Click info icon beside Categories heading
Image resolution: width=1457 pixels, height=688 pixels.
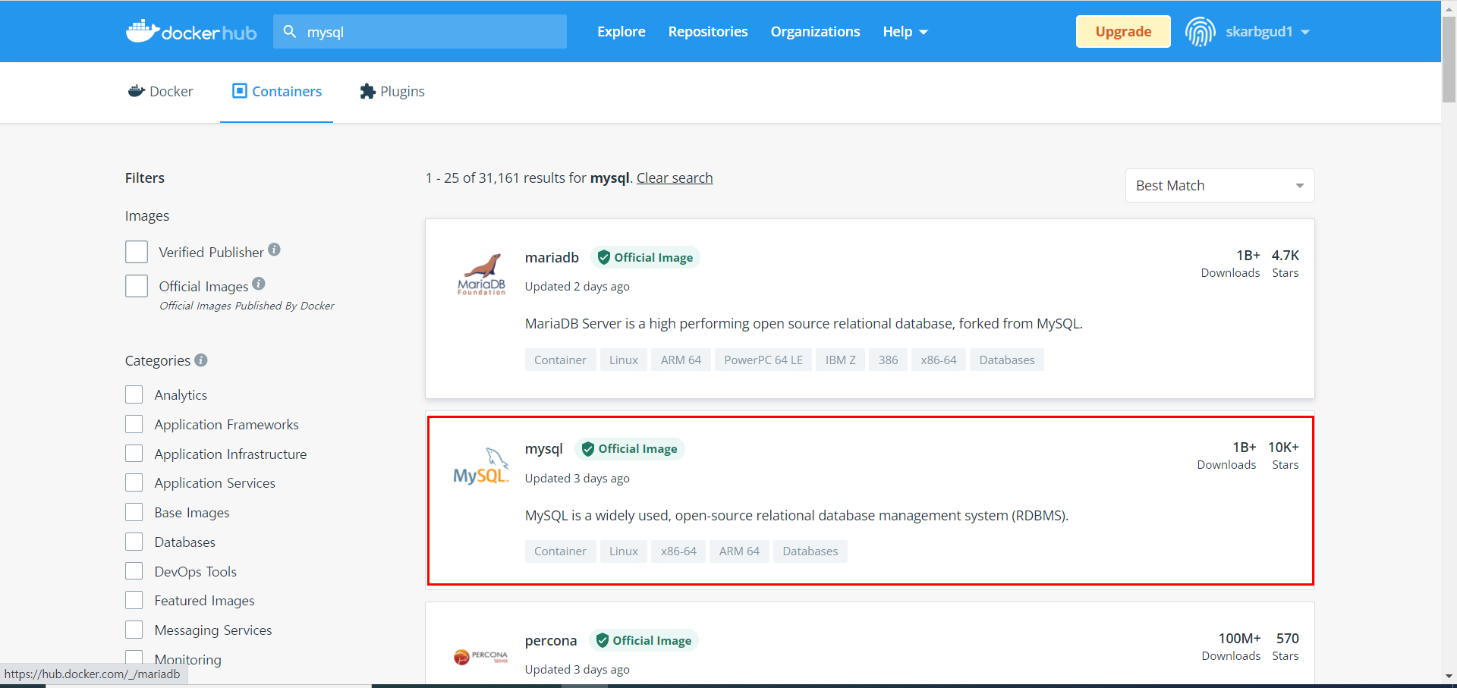click(201, 360)
